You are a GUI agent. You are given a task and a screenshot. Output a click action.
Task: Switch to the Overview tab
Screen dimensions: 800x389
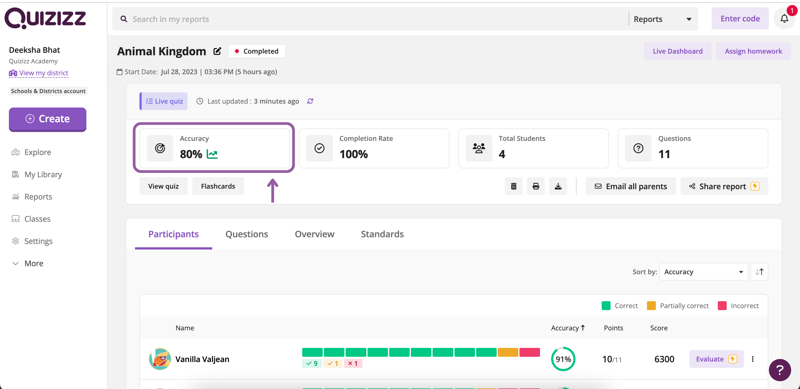click(x=315, y=234)
